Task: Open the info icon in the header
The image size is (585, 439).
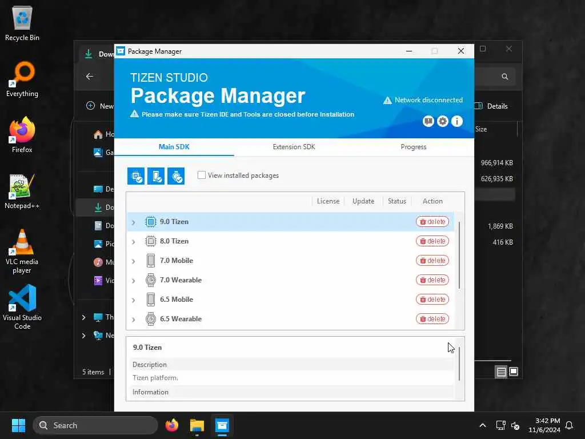Action: 457,121
